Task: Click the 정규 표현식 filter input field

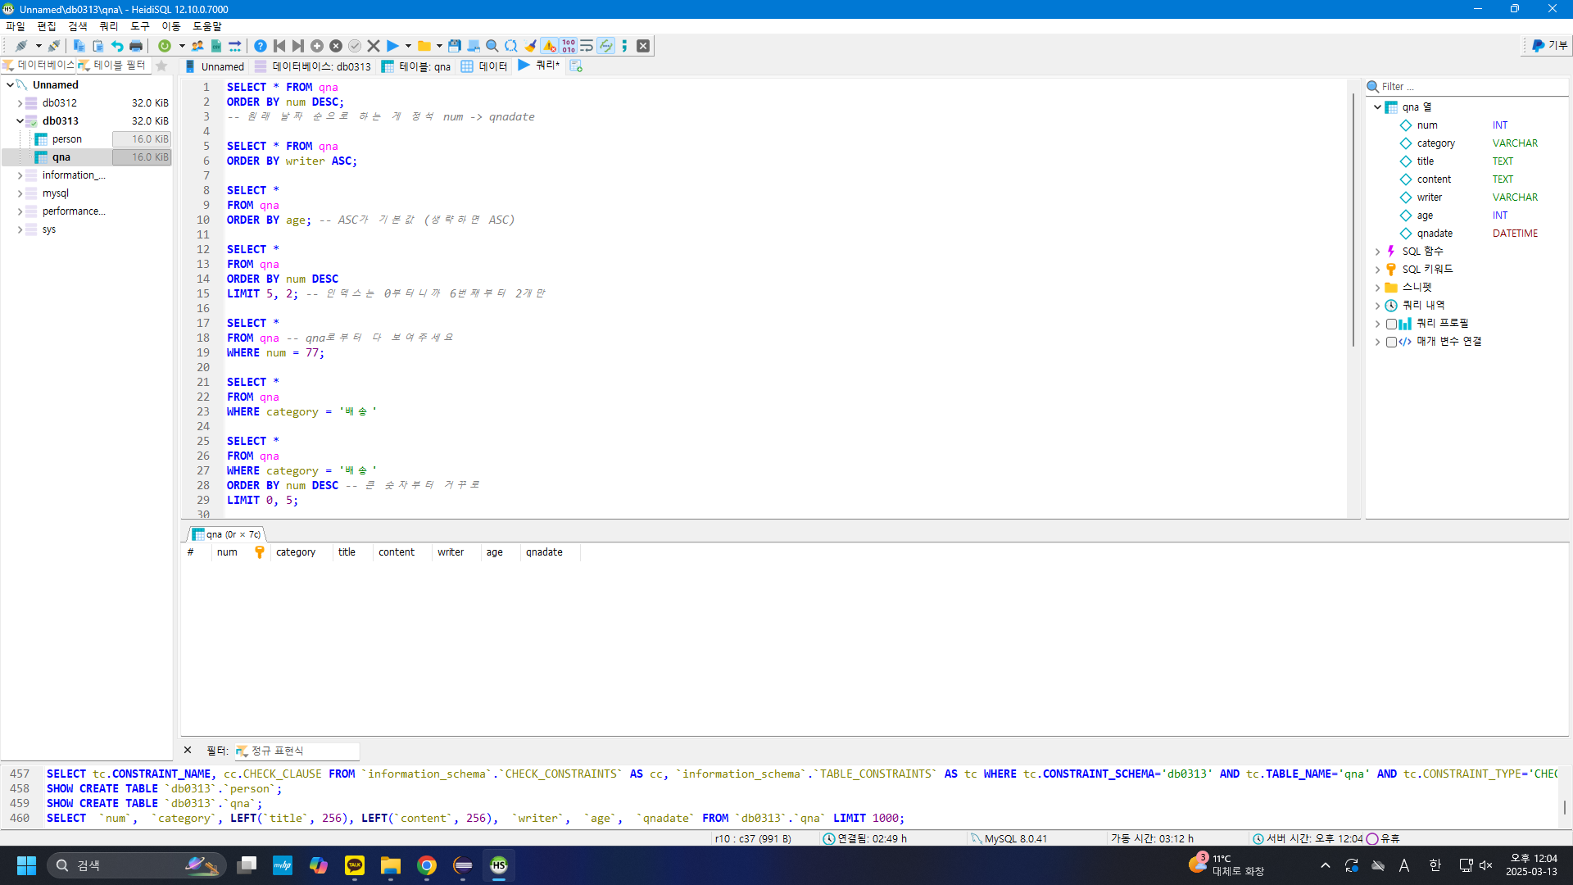Action: [303, 751]
